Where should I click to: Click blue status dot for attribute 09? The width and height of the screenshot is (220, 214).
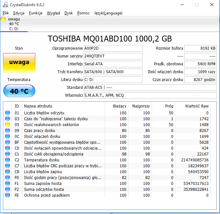coord(7,130)
